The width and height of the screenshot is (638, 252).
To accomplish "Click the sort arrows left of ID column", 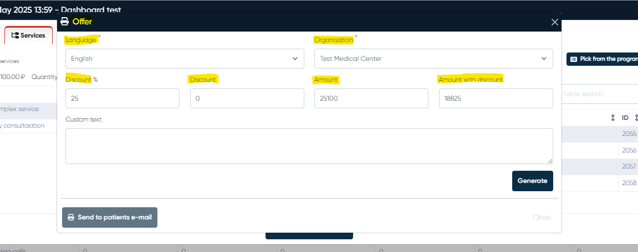I will point(613,118).
